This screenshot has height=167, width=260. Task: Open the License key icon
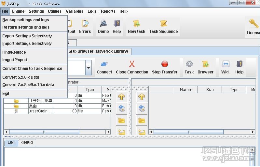253,27
